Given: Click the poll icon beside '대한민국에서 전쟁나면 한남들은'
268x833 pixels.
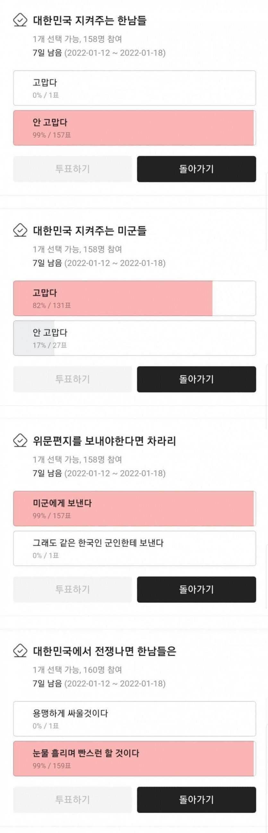Looking at the screenshot, I should pos(20,651).
